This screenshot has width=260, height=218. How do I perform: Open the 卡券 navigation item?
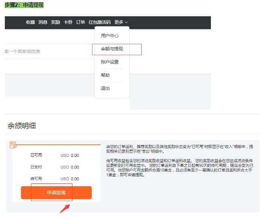pyautogui.click(x=68, y=22)
